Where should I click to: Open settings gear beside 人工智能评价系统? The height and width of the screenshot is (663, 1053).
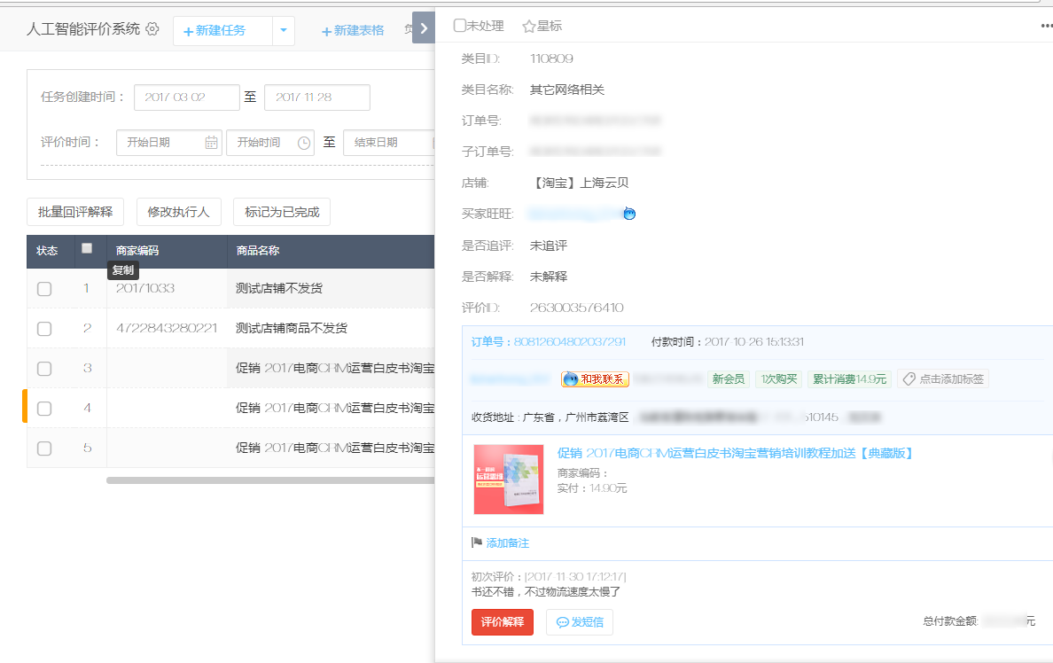click(x=152, y=29)
